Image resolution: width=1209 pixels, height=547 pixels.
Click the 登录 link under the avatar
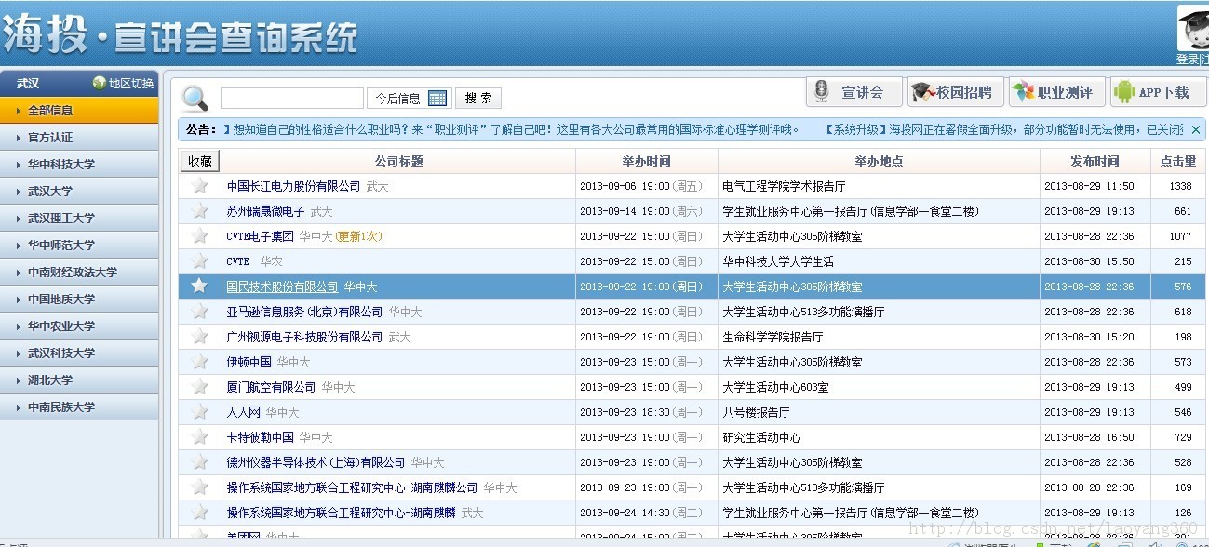click(1189, 59)
